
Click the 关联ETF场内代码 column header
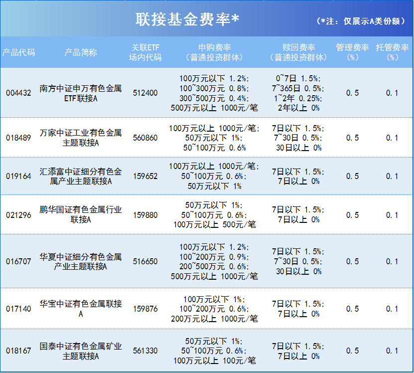tap(144, 50)
